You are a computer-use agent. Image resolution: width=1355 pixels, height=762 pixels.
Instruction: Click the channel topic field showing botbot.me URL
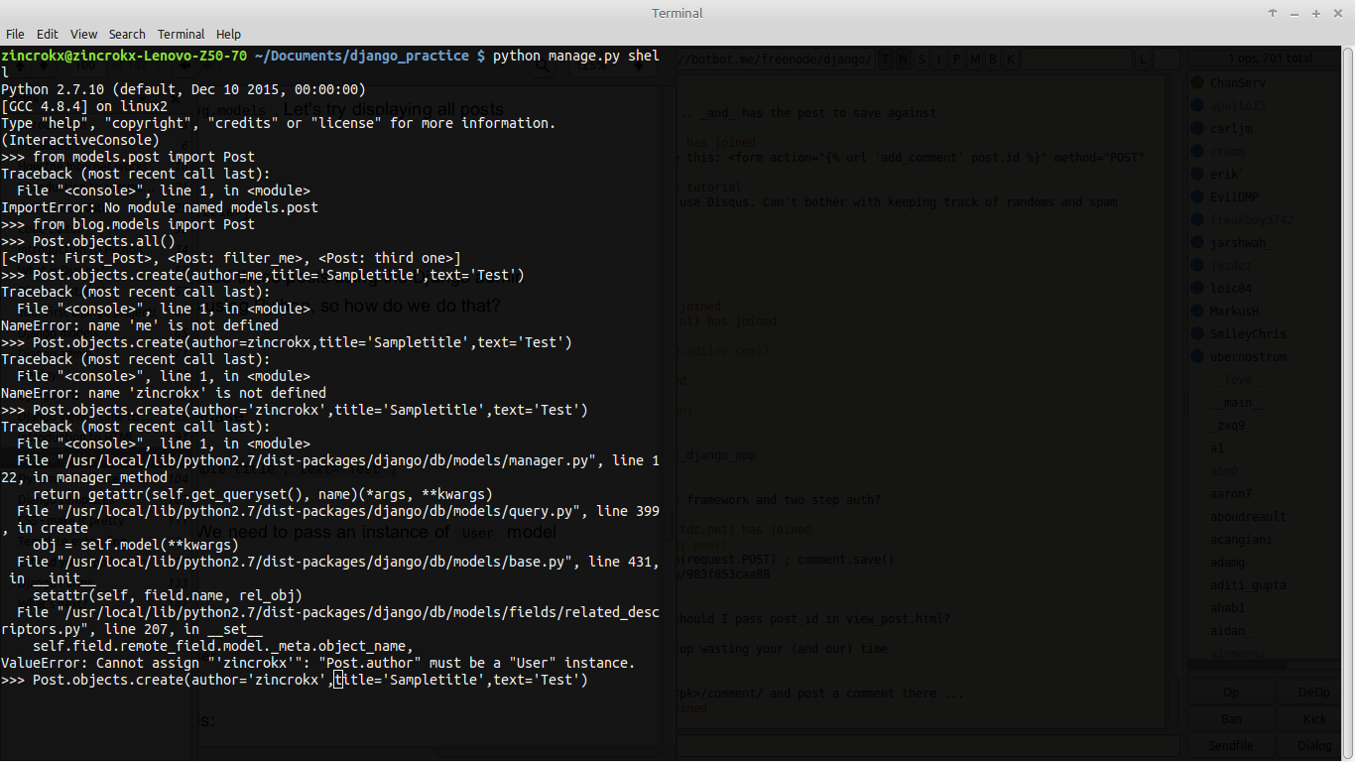point(776,60)
